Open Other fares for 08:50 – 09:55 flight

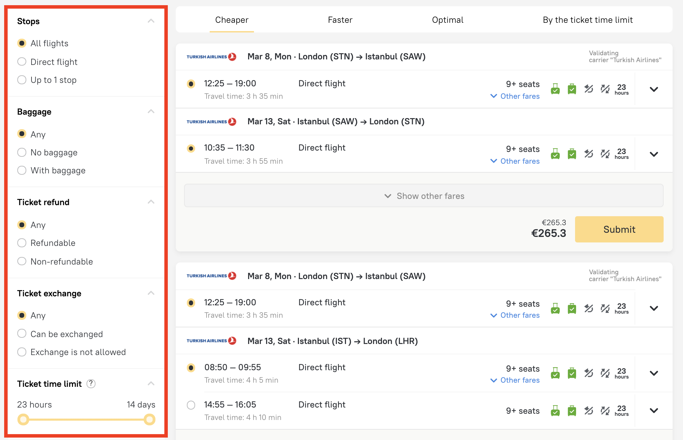point(515,380)
